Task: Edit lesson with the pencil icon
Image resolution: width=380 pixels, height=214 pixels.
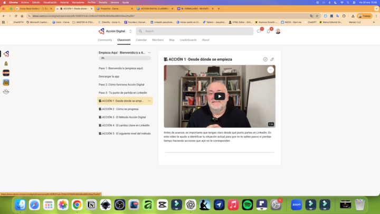Action: pos(272,59)
